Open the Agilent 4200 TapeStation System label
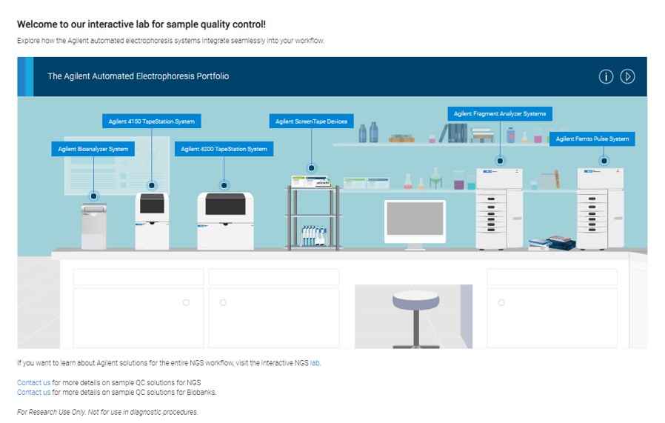 (x=224, y=149)
